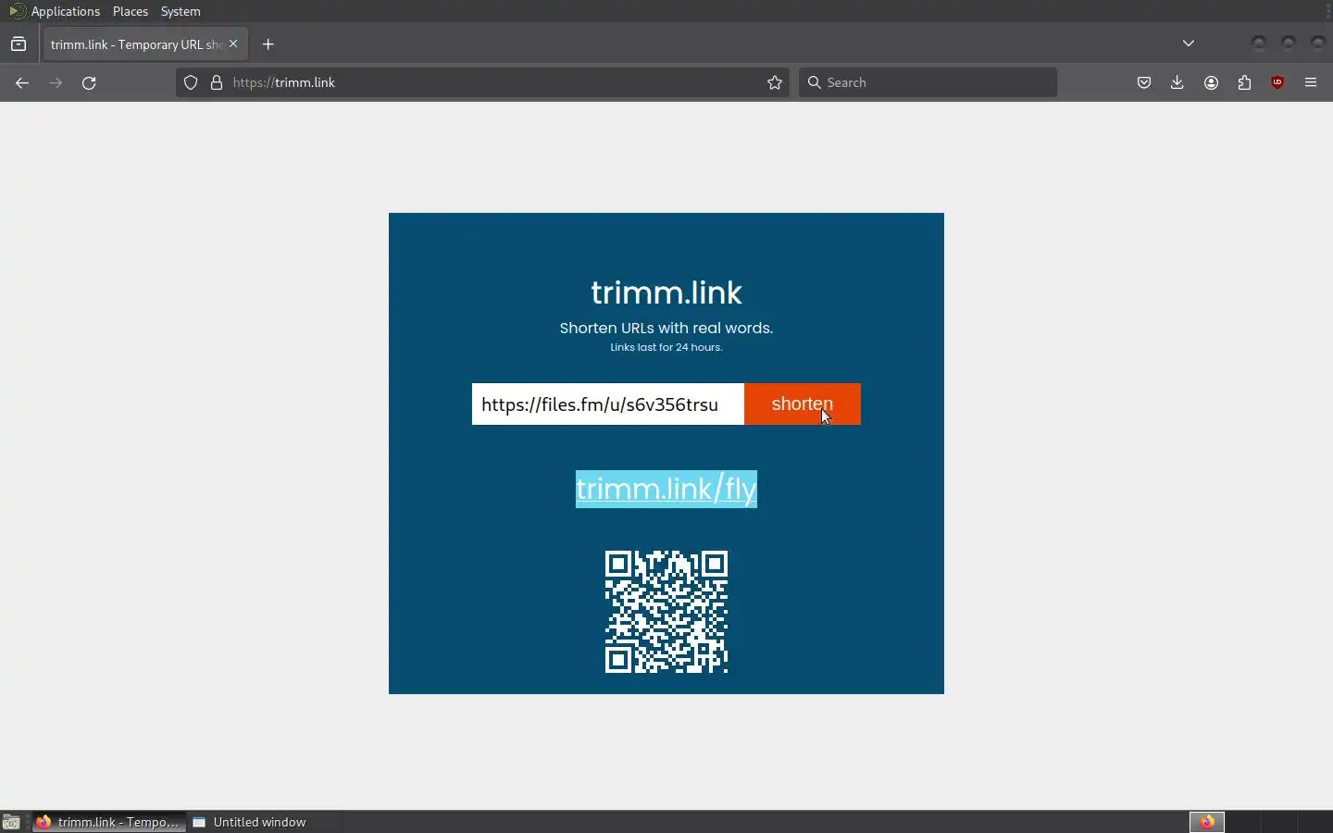Viewport: 1333px width, 833px height.
Task: Click 'Links last for 24 hours.' text
Action: 666,347
